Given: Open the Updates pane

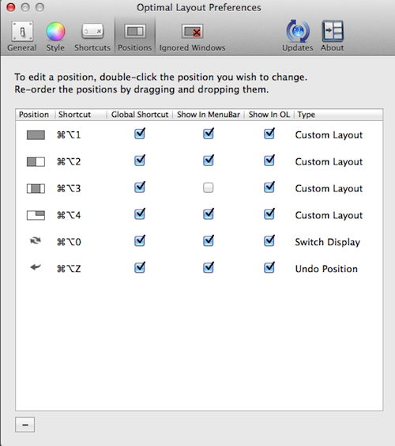Looking at the screenshot, I should 298,36.
